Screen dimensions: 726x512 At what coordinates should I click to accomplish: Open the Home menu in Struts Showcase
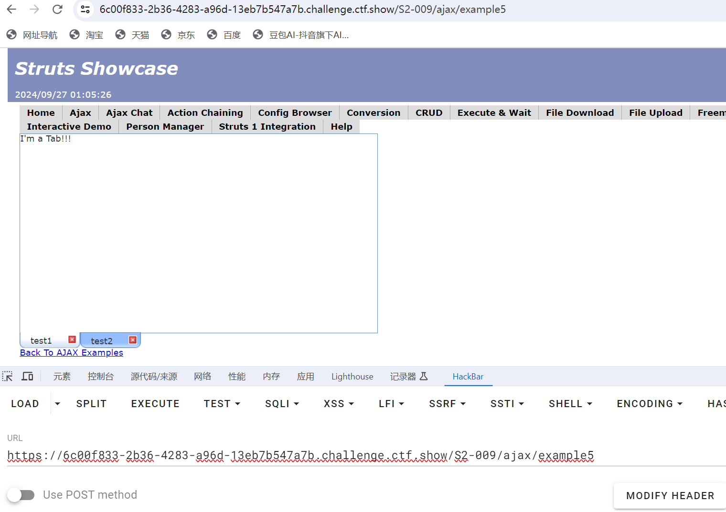pos(41,113)
